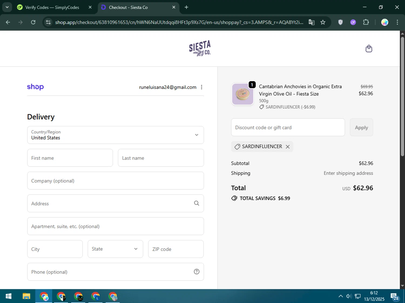Click the search icon in Address field
The image size is (405, 303).
click(x=197, y=203)
